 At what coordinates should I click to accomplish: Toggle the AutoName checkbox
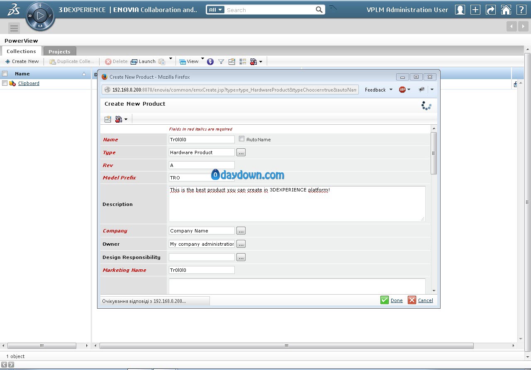[x=242, y=139]
